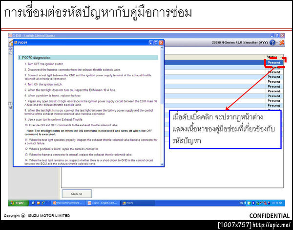Click step 13 'replace the exhaust throttle solenoid valve'
Image resolution: width=293 pixels, height=230 pixels.
tap(78, 155)
